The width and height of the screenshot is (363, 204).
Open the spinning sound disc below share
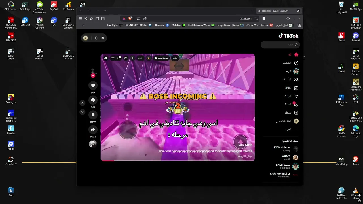click(93, 144)
